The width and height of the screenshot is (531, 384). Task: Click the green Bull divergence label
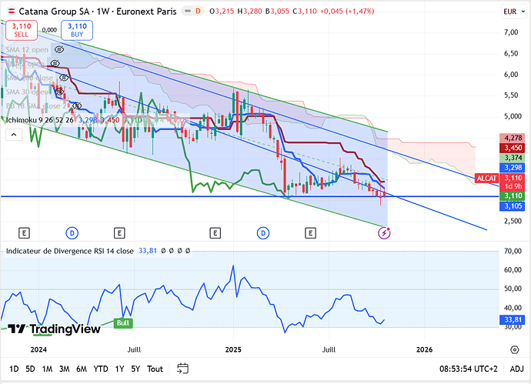pos(122,323)
